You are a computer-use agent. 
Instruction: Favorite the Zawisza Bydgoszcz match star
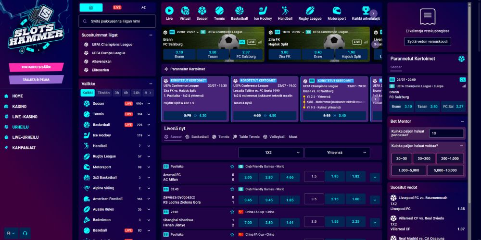tap(232, 189)
